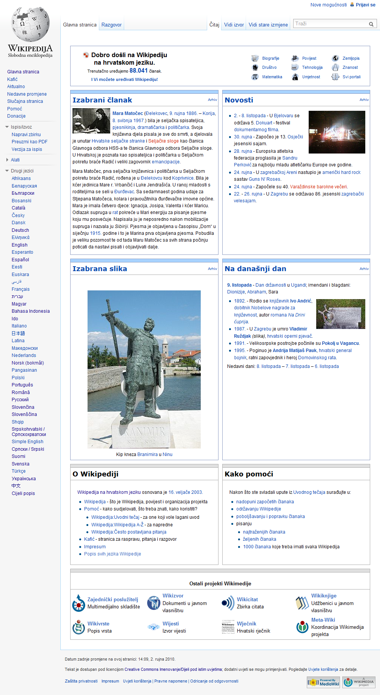This screenshot has height=695, width=380.
Task: Click the Wijesti logo icon
Action: 154,627
